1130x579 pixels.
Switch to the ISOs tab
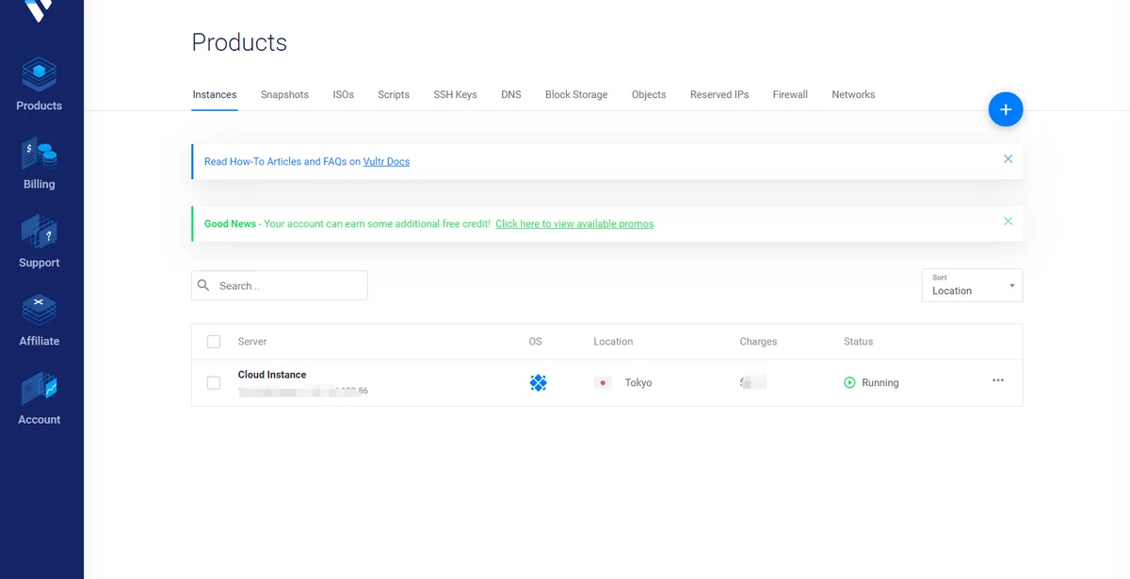point(344,95)
